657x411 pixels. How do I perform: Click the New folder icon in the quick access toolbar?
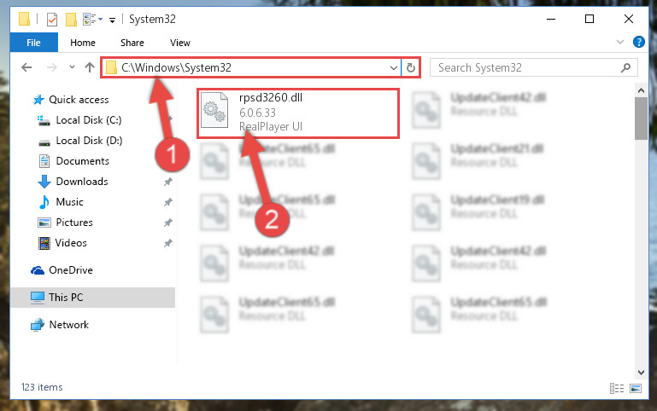coord(71,20)
